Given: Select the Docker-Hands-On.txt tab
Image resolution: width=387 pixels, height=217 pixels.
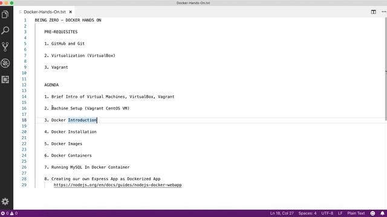Looking at the screenshot, I should point(45,12).
